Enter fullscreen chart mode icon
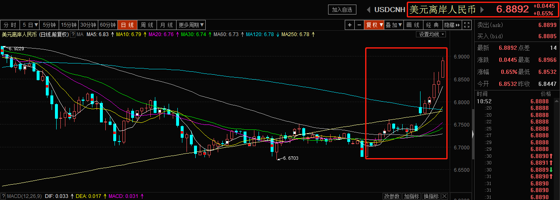Screen dimensions: 560x200 467,25
